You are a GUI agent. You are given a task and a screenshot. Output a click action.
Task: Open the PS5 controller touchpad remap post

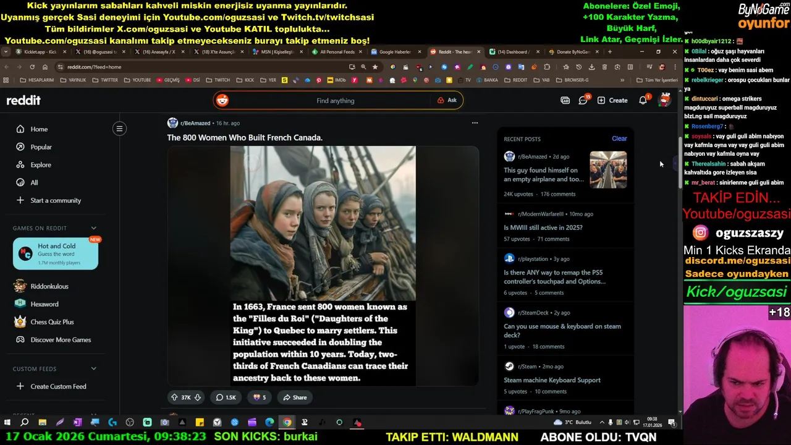pyautogui.click(x=554, y=277)
